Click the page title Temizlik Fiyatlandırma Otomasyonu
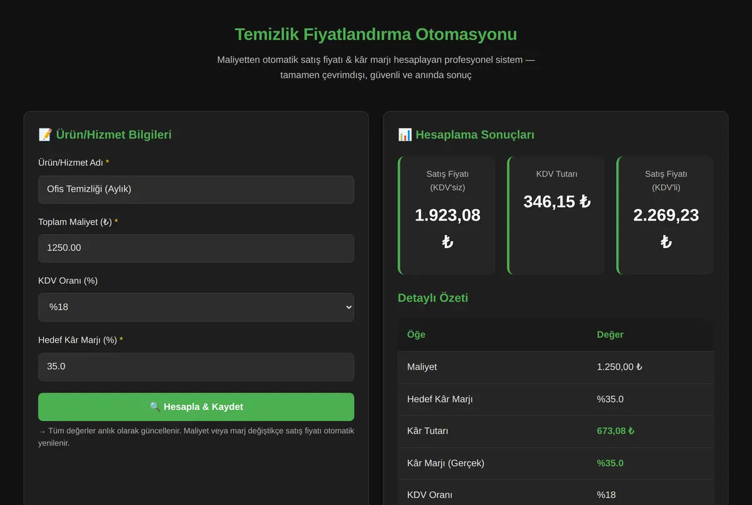The width and height of the screenshot is (752, 505). 376,34
